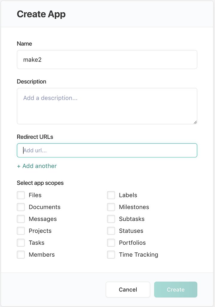
Task: Enable the Milestones scope checkbox
Action: [x=111, y=207]
